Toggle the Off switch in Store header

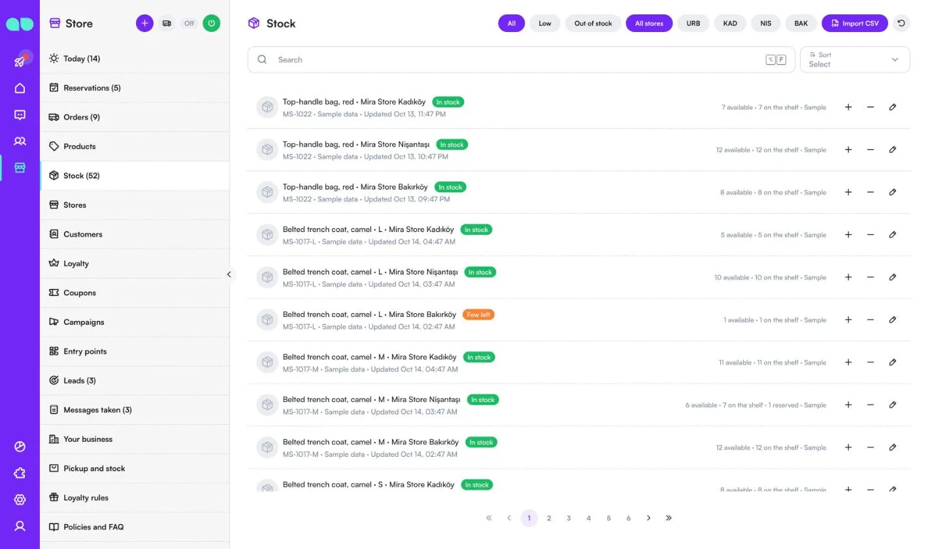click(x=189, y=24)
